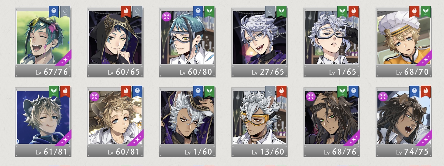Click the purple flower badge on Lv 60/81 card
Viewport: 444px width, 166px height.
(94, 96)
